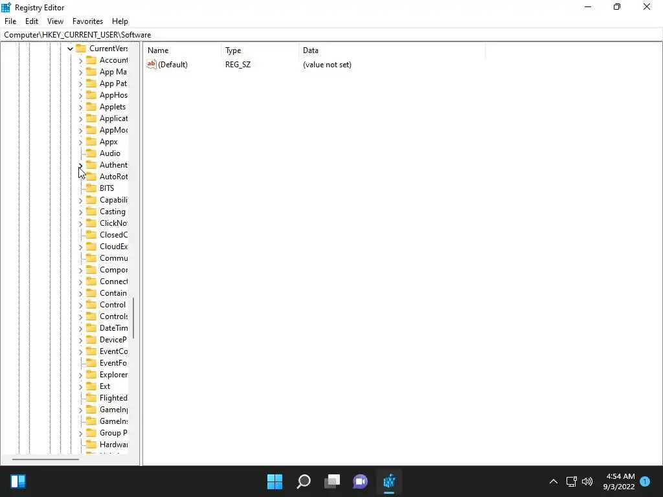Expand the Casting key chevron
Image resolution: width=663 pixels, height=497 pixels.
[81, 212]
